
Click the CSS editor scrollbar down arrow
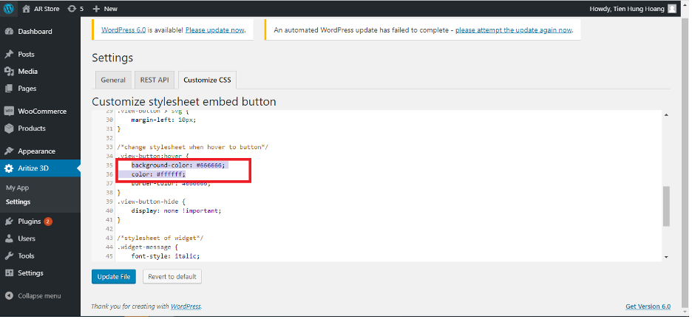coord(666,256)
